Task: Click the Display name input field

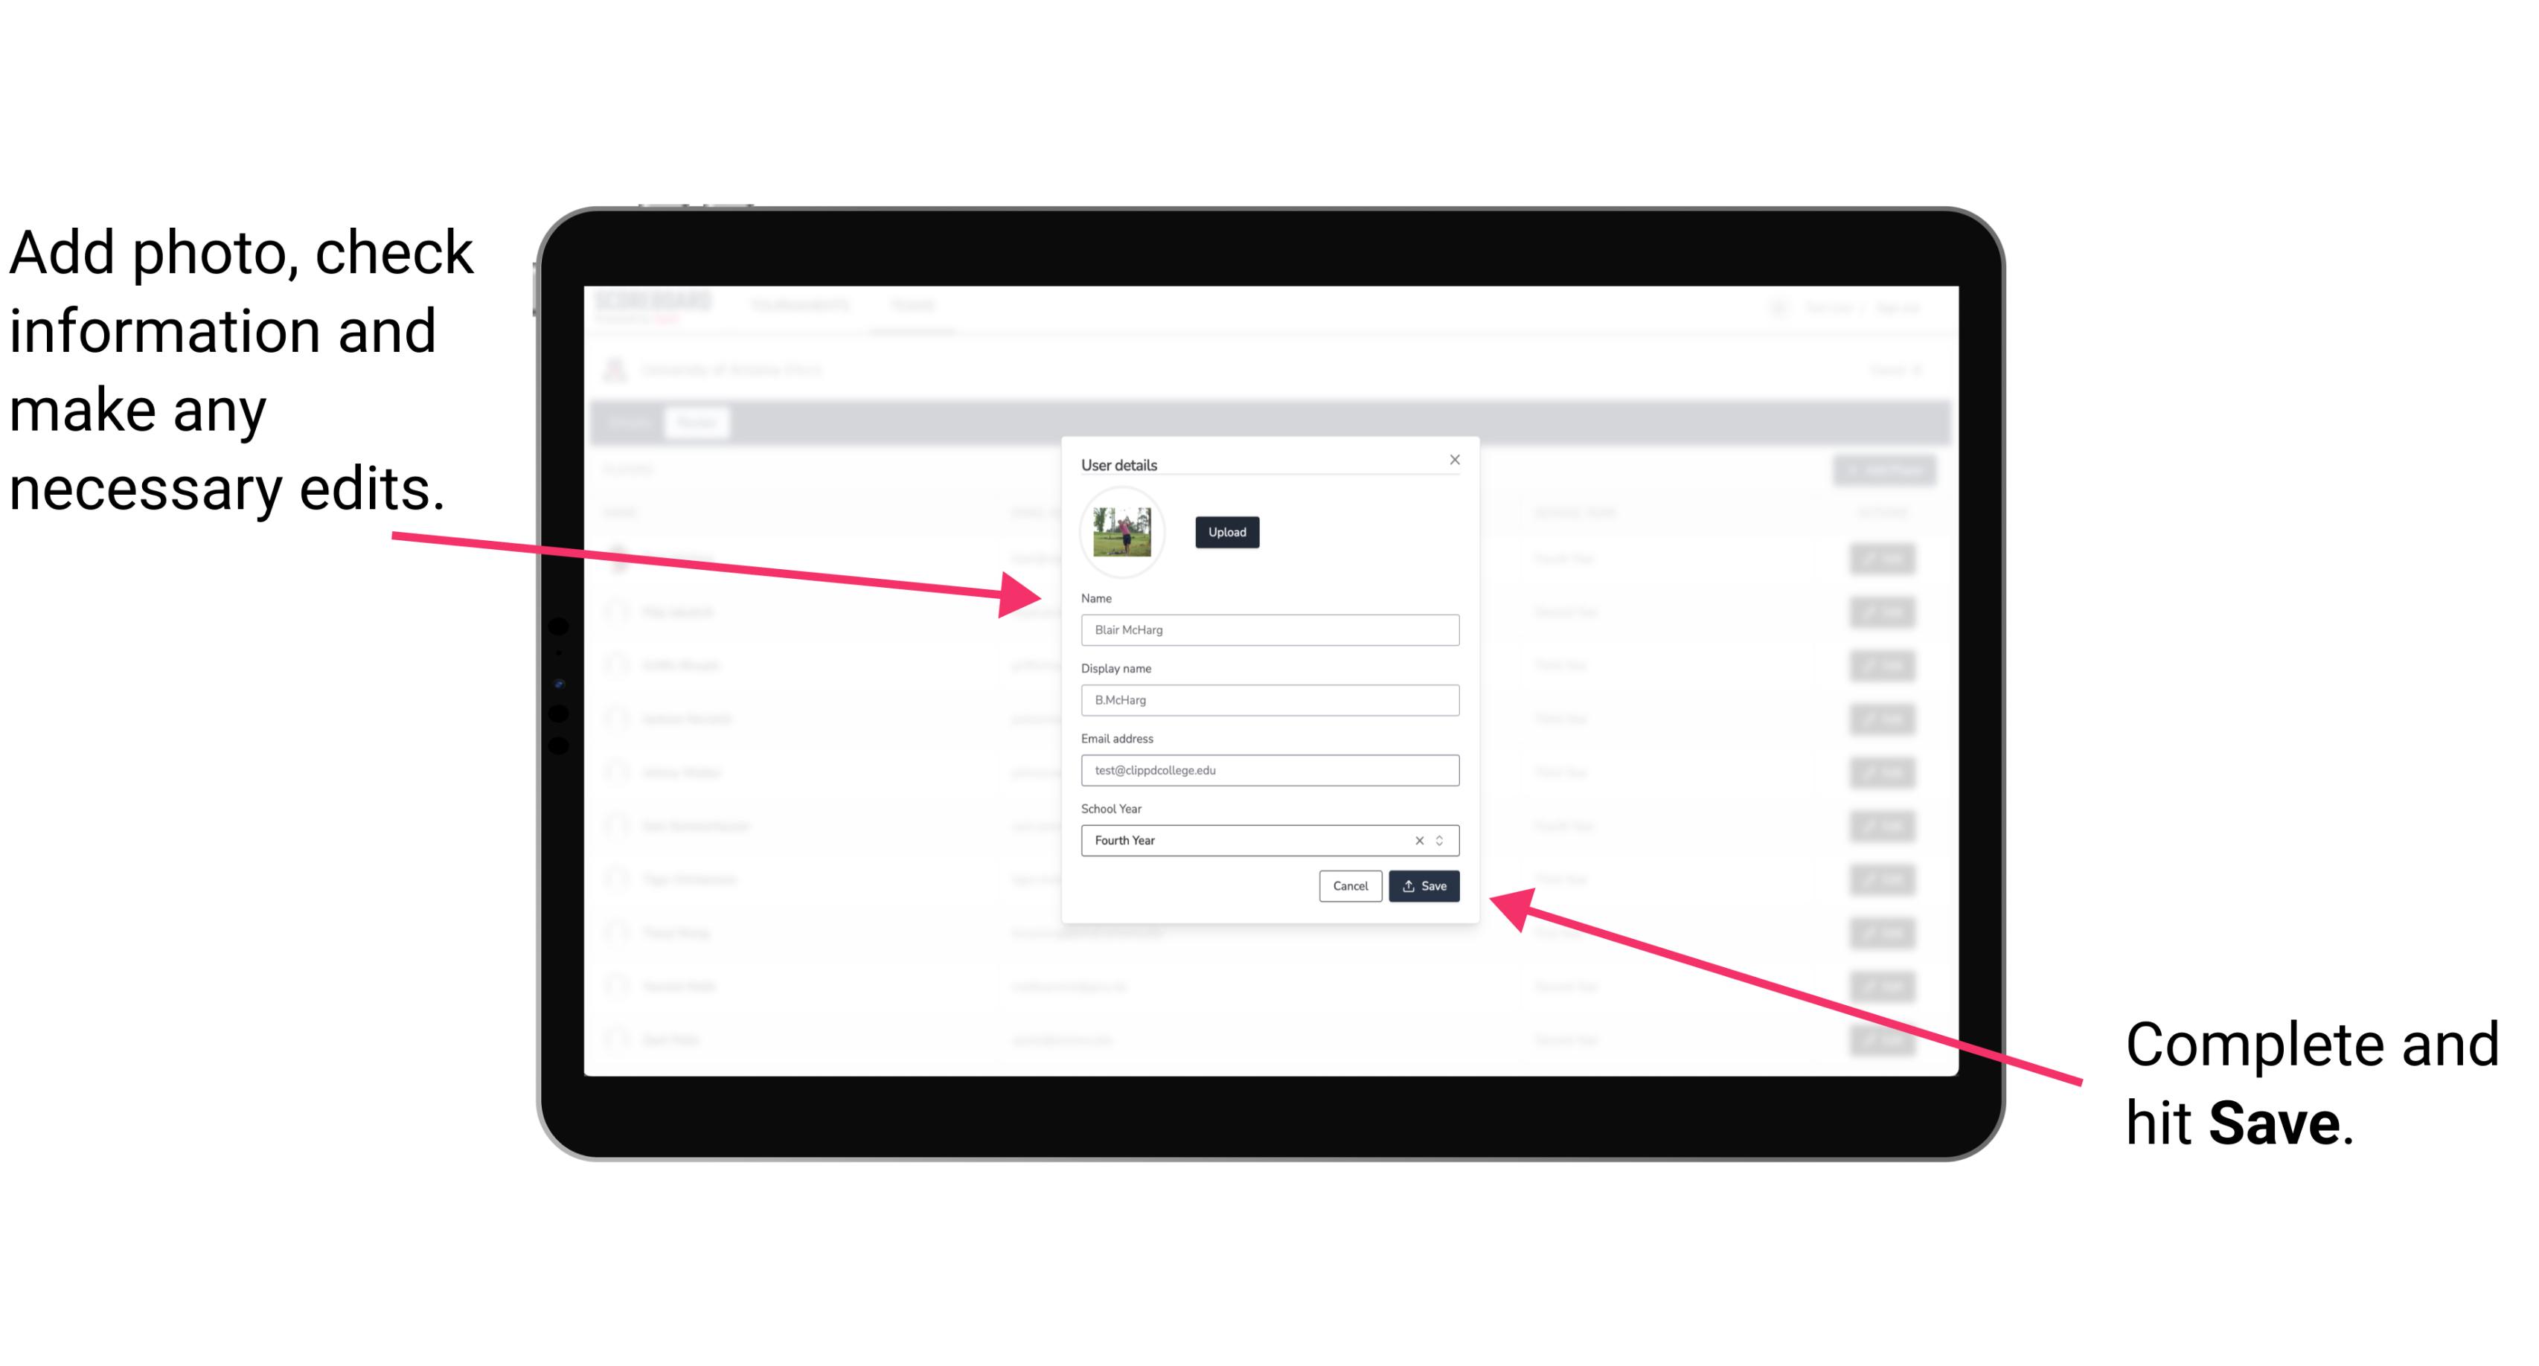Action: pos(1270,700)
